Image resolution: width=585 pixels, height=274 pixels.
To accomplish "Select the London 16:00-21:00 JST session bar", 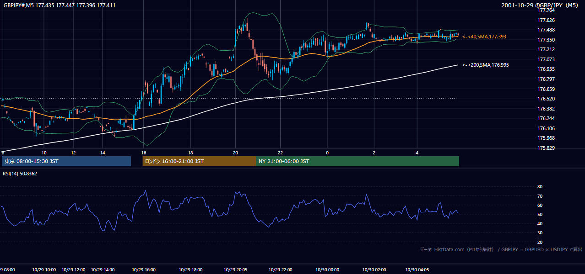I will pyautogui.click(x=199, y=161).
